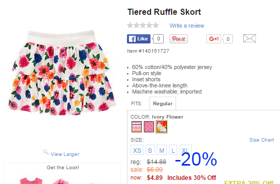Click the Pin it Pinterest button

(179, 39)
